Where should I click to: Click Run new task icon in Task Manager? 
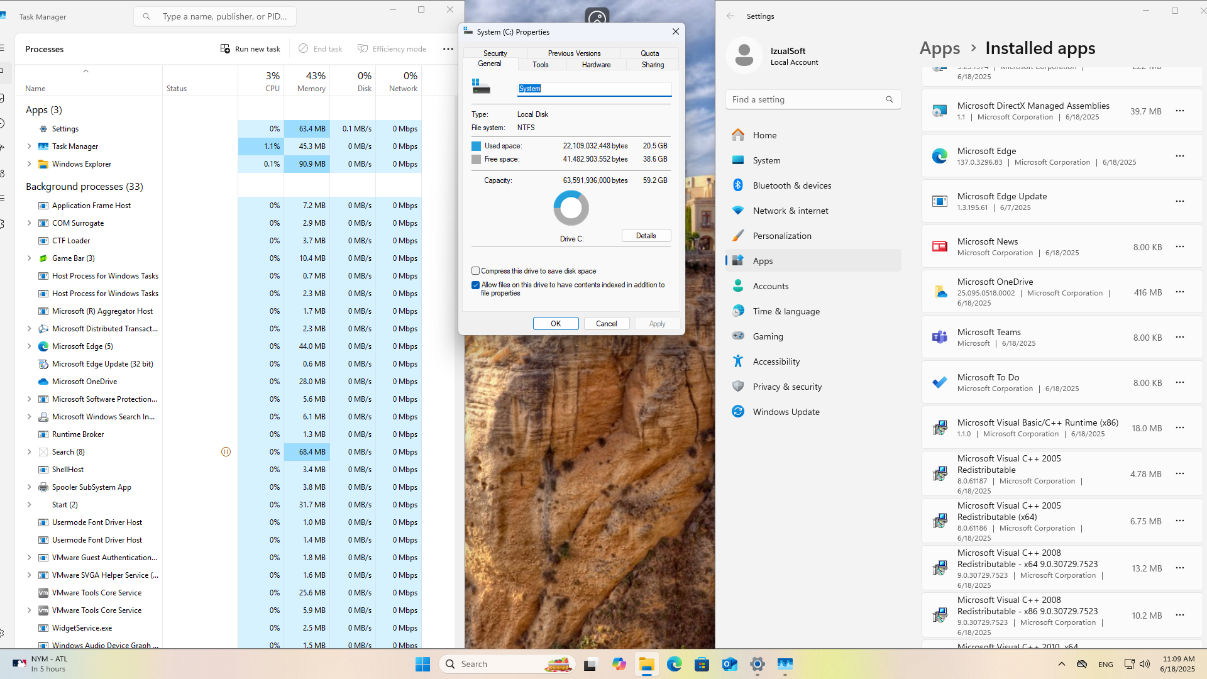click(x=225, y=49)
